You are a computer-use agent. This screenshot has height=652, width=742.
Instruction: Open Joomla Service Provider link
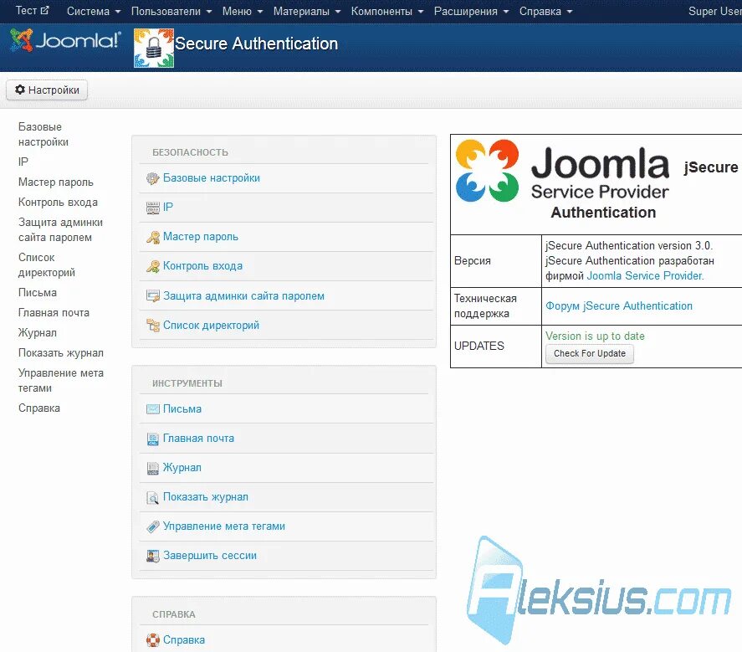point(645,276)
